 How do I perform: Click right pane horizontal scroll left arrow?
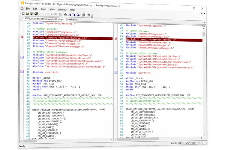[115, 139]
